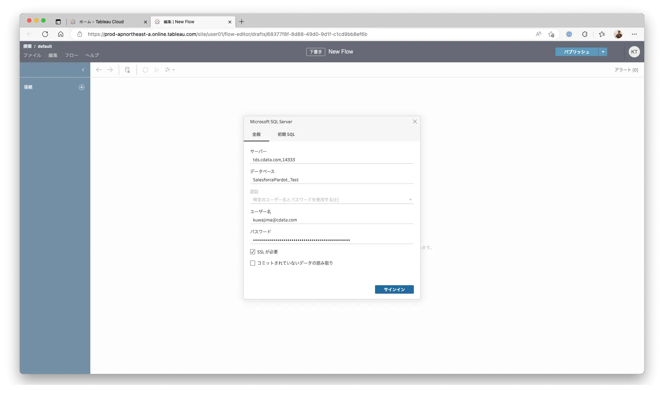The image size is (664, 400).
Task: Click the サインイン button
Action: tap(394, 289)
